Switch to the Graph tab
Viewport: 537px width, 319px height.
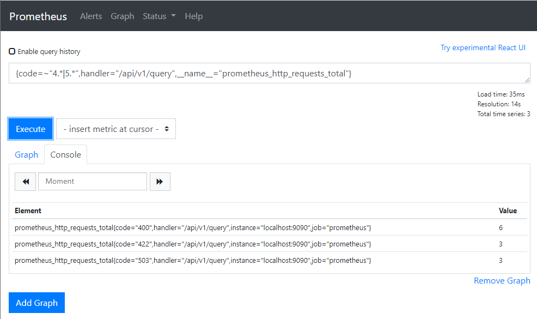26,155
